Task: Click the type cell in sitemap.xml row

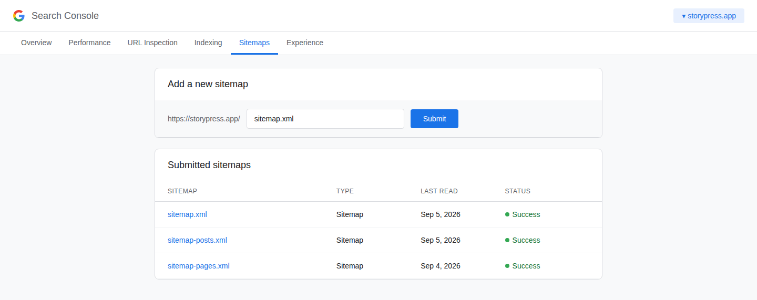Action: pyautogui.click(x=350, y=214)
